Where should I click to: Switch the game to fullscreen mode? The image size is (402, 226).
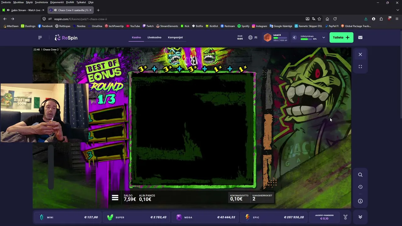click(x=360, y=67)
